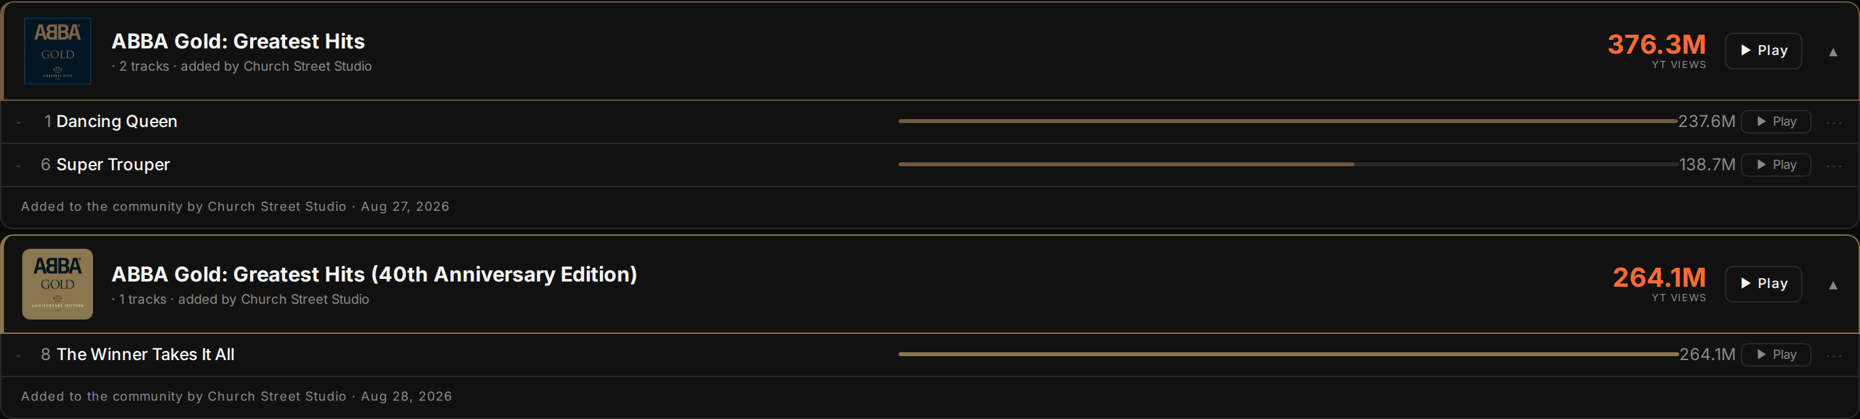This screenshot has height=419, width=1860.
Task: Click the dash marker beside The Winner Takes It All
Action: click(18, 355)
